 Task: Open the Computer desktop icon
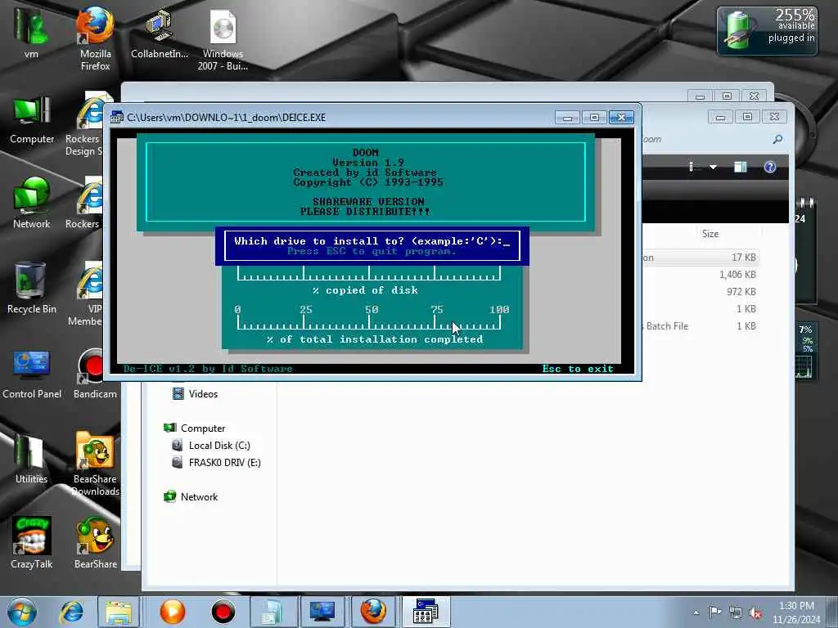tap(32, 119)
